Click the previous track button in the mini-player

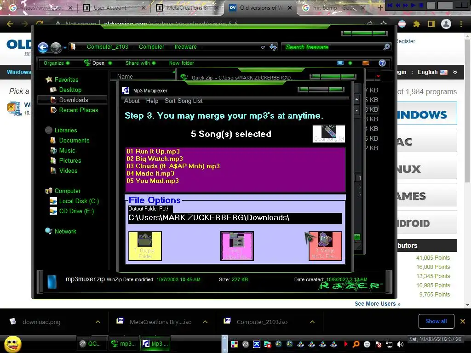point(390,5)
